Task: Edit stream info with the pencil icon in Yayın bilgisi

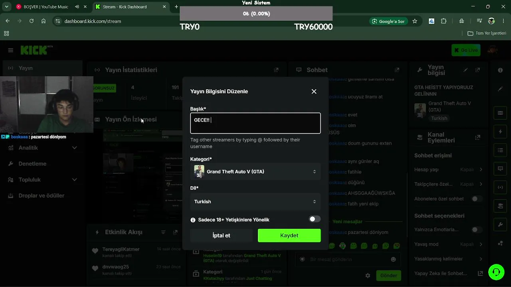Action: click(465, 70)
